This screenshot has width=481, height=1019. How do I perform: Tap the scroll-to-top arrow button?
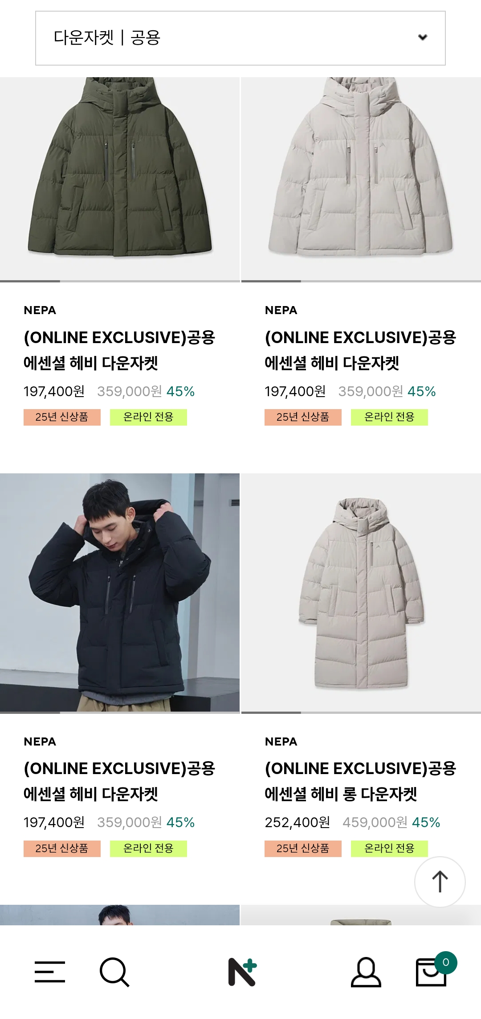440,882
